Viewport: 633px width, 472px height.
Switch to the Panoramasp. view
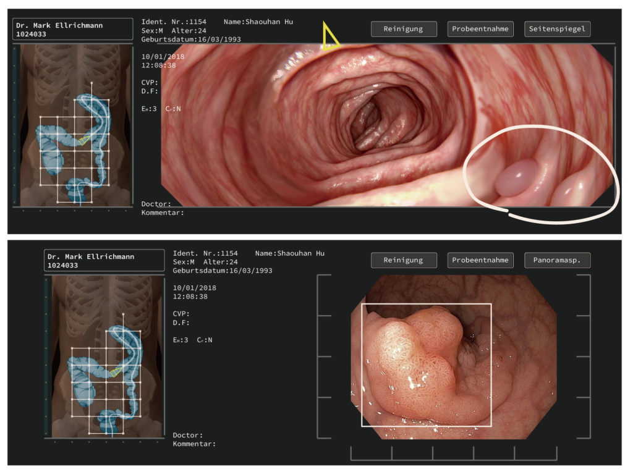click(x=557, y=260)
